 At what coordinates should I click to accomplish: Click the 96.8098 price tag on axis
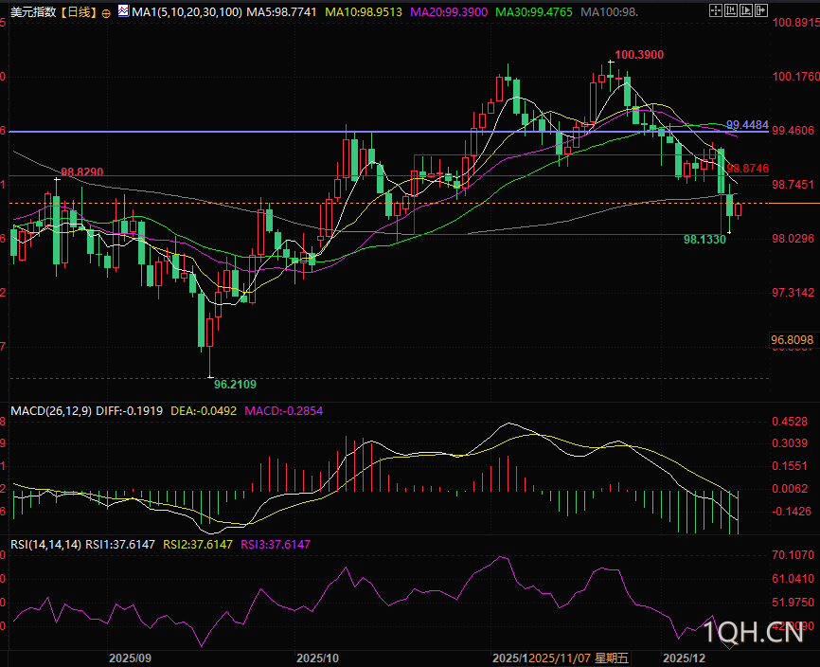click(793, 339)
